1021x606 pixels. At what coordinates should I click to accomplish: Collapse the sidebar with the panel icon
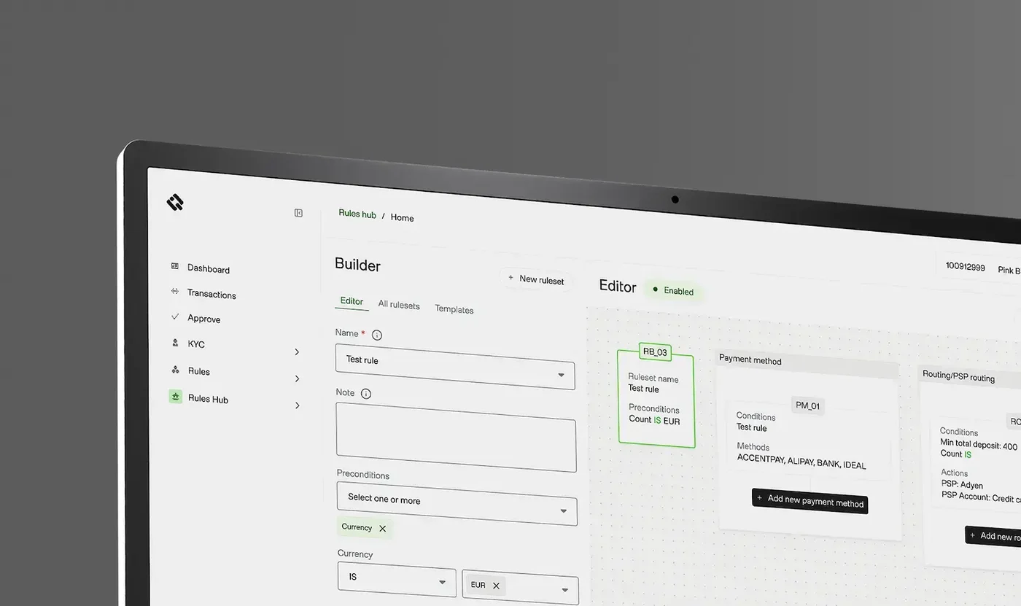click(x=298, y=213)
